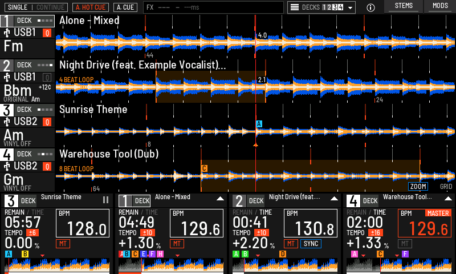Jump to orange hot cue D on deck 2 panel
This screenshot has width=456, height=274.
tap(283, 254)
